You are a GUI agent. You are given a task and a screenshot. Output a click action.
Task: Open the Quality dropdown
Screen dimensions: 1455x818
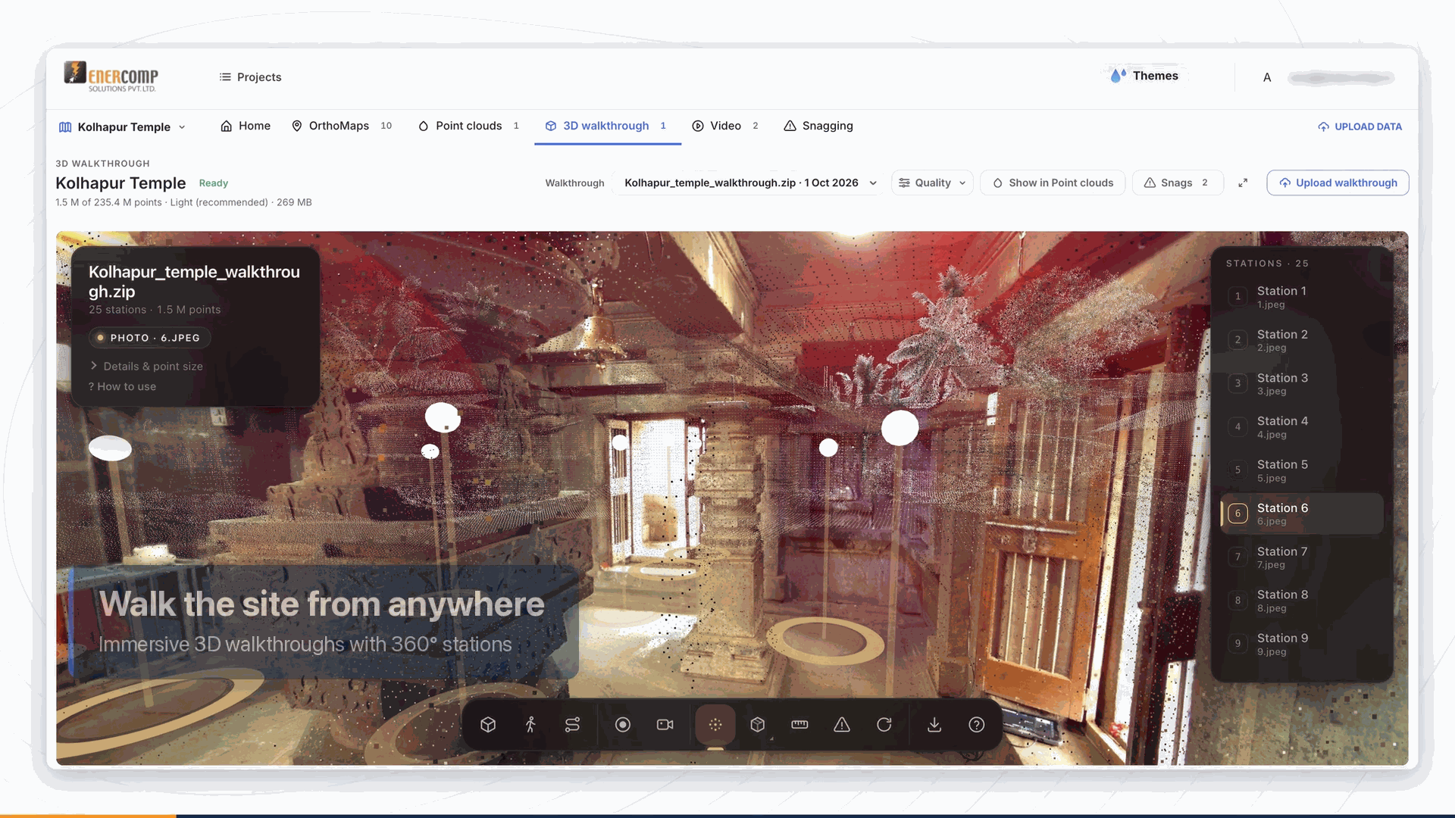(x=932, y=183)
